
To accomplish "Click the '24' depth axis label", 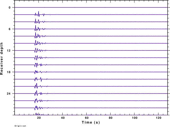I will click(x=9, y=94).
